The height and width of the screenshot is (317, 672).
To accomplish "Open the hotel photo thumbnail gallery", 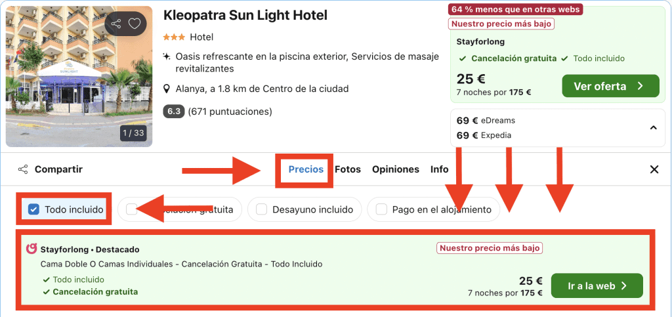I will coord(79,76).
